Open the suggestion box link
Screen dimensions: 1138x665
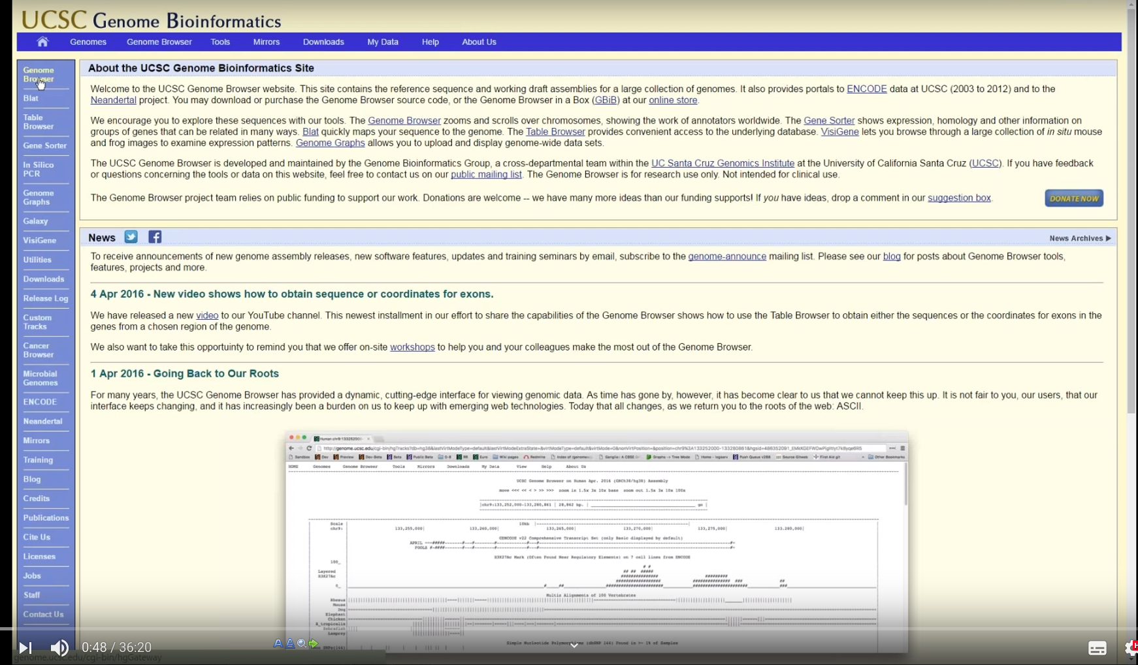[959, 198]
